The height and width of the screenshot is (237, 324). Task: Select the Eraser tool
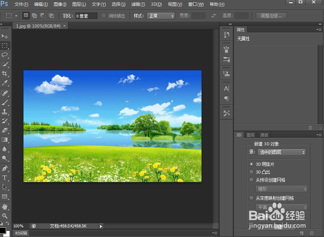(5, 130)
